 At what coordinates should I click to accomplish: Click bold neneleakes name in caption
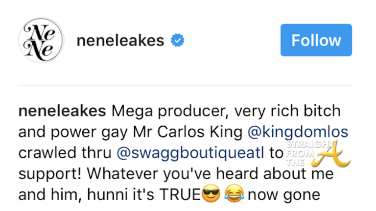point(62,112)
